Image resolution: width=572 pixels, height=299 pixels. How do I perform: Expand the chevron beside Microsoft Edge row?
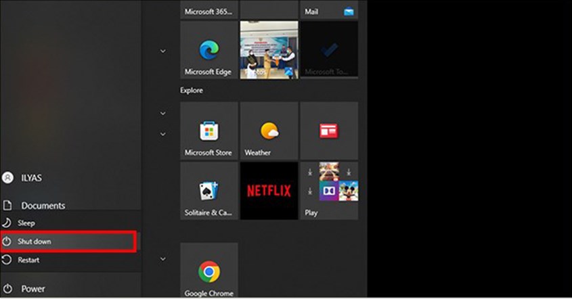163,51
